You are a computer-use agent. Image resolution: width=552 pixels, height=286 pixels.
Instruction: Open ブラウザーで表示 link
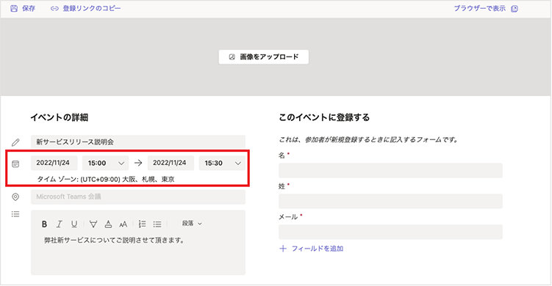[479, 8]
